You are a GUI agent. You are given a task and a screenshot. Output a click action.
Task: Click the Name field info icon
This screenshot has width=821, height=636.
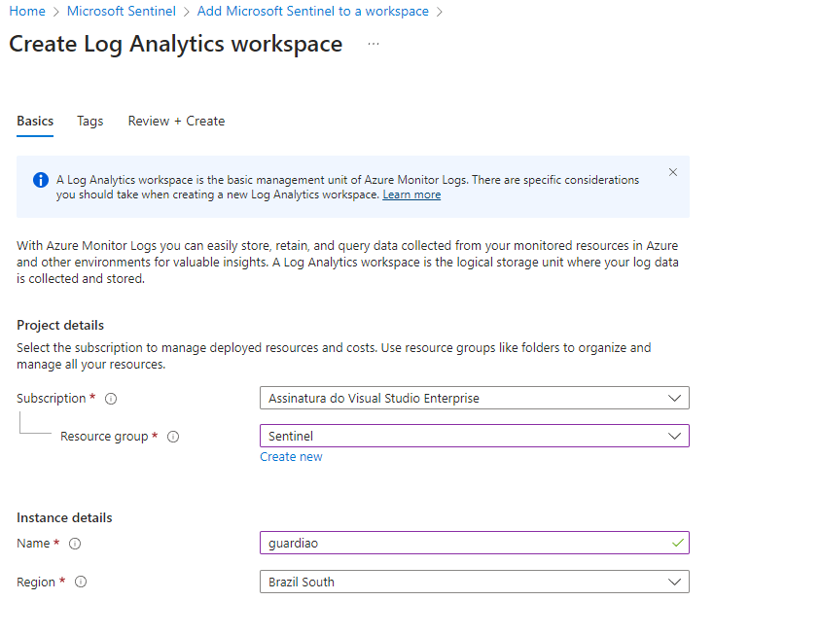75,544
